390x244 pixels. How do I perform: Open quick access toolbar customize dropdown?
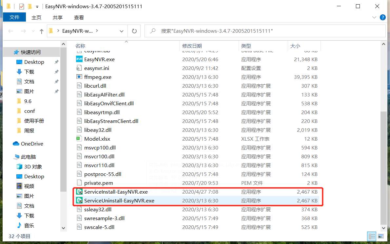(37, 7)
